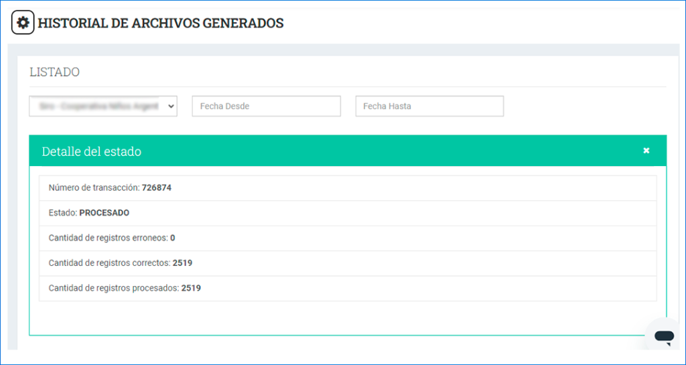686x365 pixels.
Task: Select the erroneous records value 0
Action: coord(173,238)
